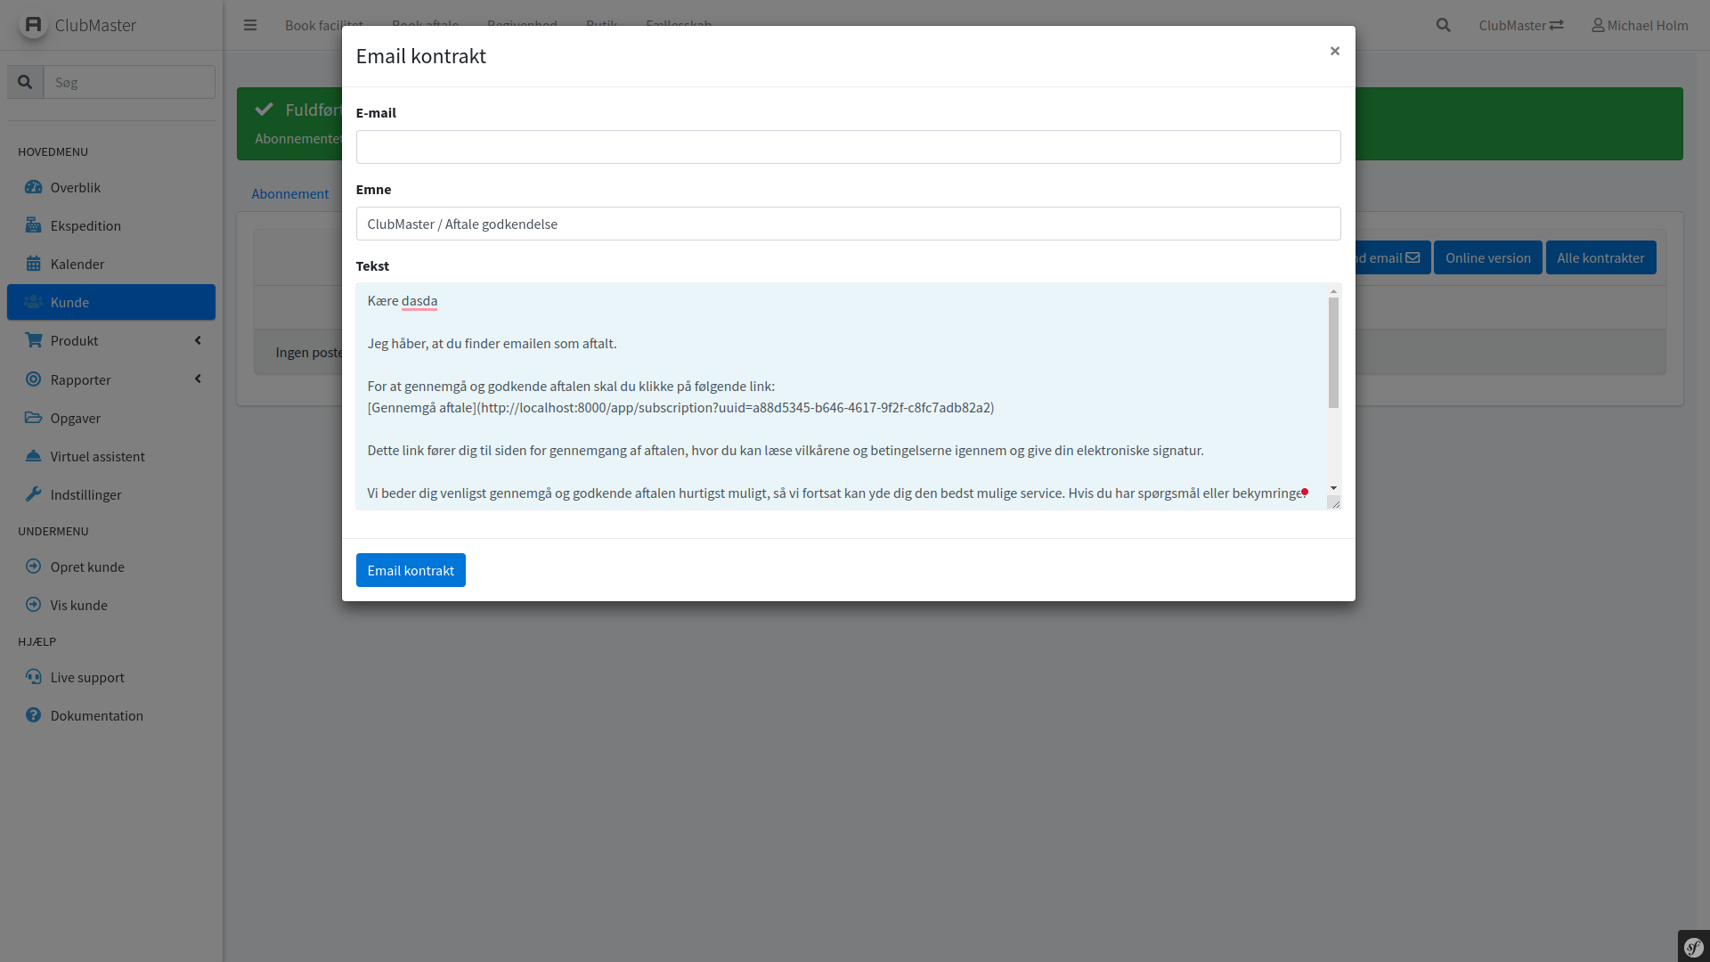Click the hamburger menu toggle icon
This screenshot has height=962, width=1710.
[250, 25]
